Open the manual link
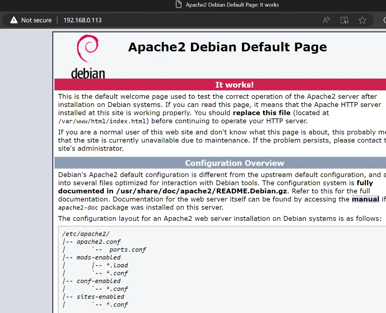 pos(365,199)
